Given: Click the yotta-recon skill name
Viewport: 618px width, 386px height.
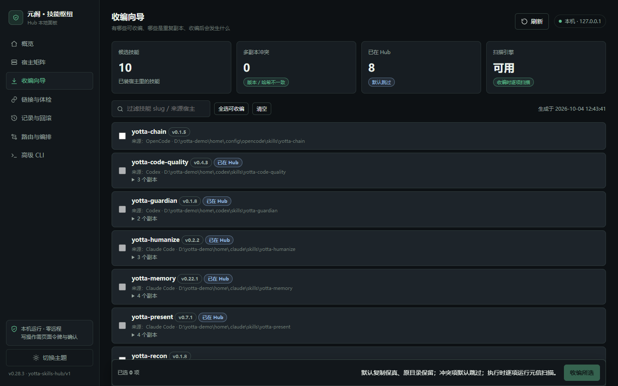Looking at the screenshot, I should click(149, 356).
